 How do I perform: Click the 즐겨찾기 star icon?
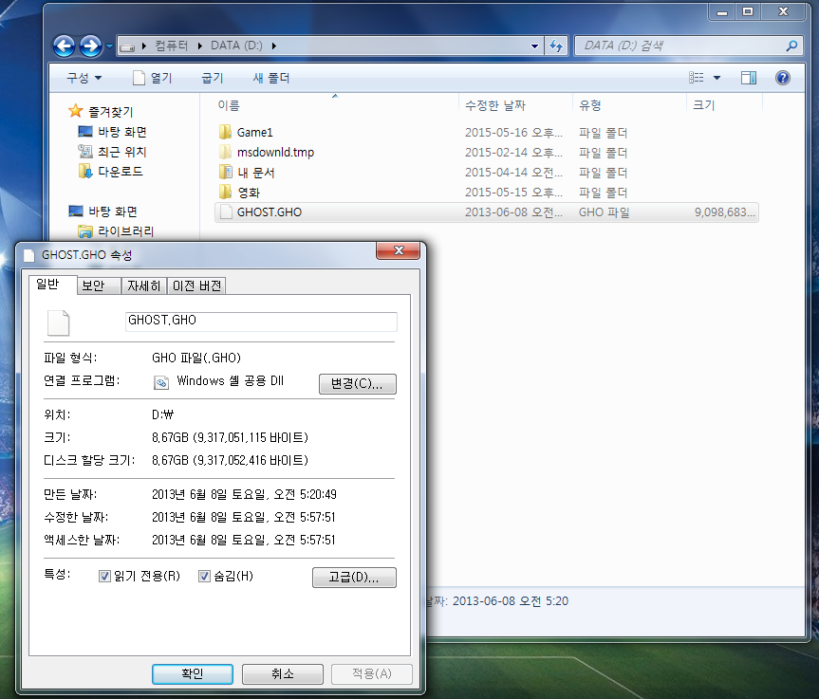pos(76,111)
